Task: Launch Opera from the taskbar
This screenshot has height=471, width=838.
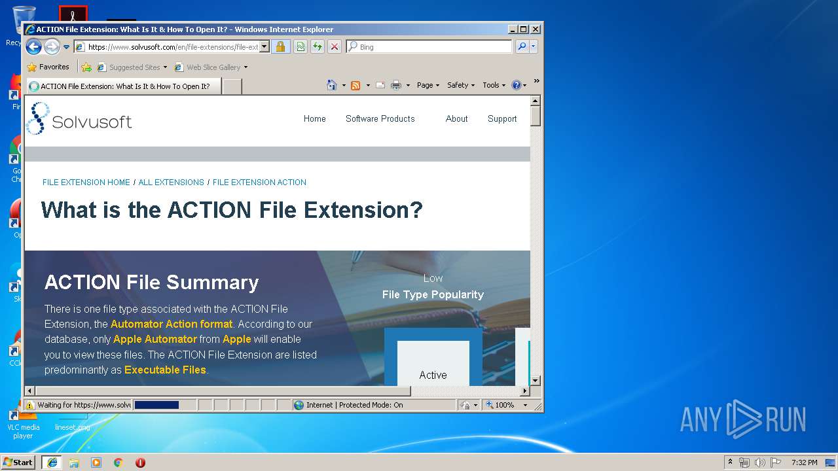Action: coord(140,462)
